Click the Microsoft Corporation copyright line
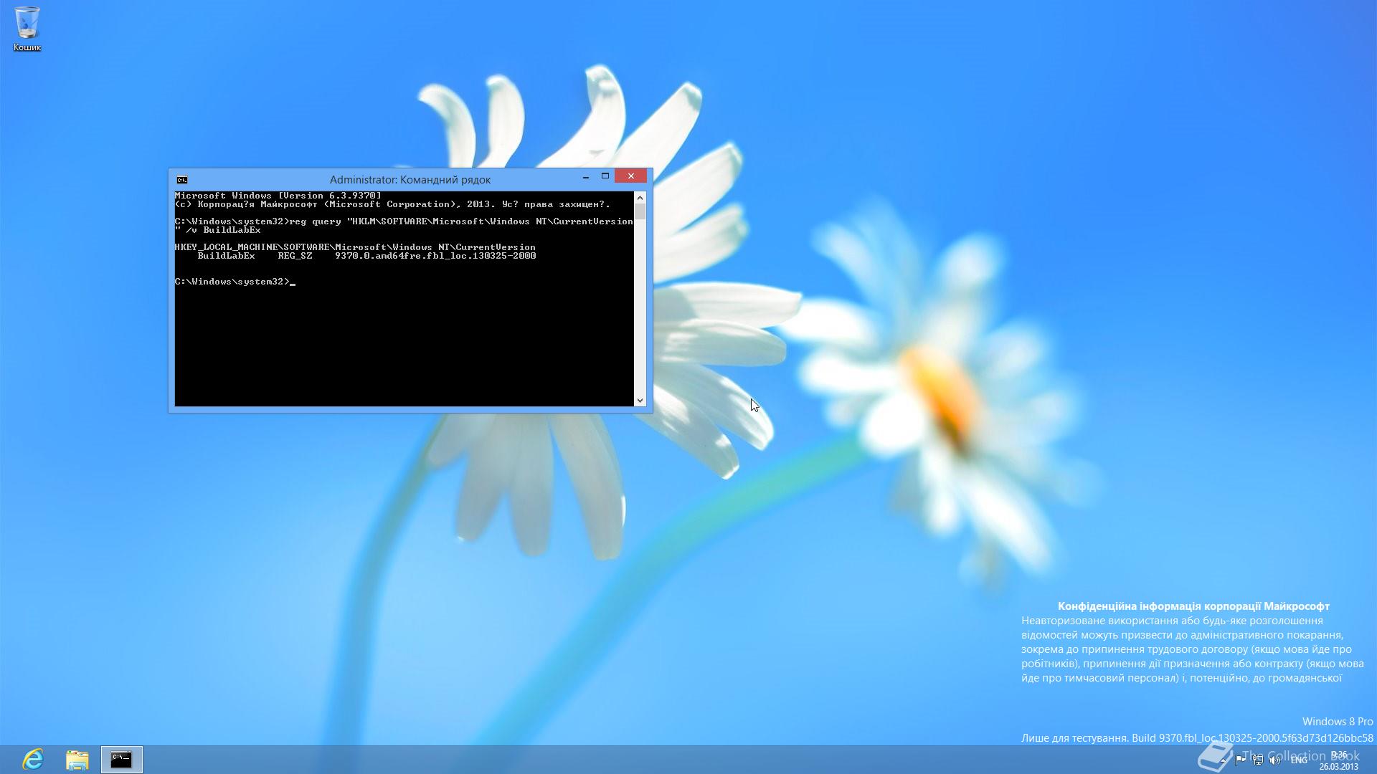 point(392,204)
